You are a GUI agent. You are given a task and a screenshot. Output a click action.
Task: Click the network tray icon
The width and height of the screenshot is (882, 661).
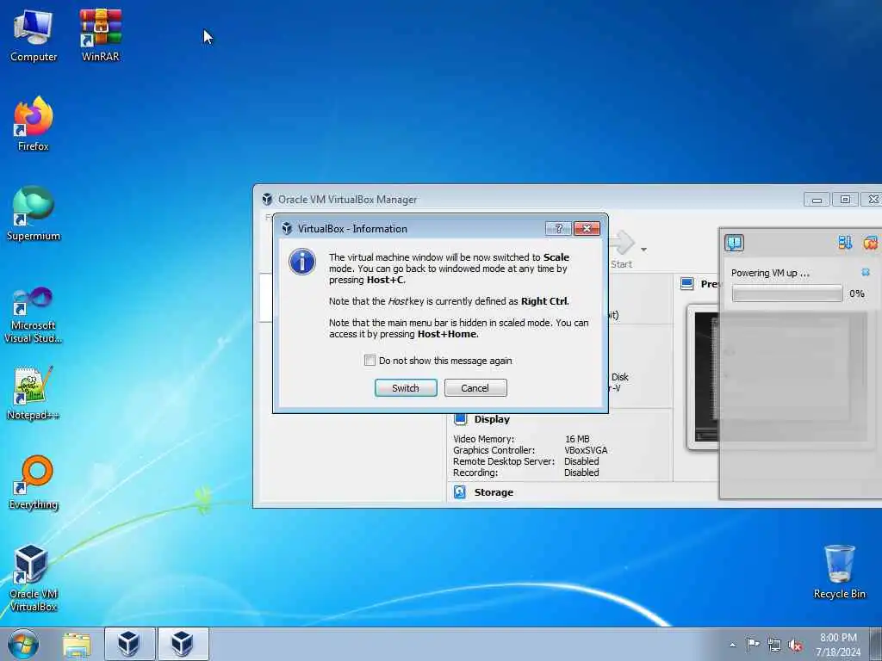pos(774,646)
